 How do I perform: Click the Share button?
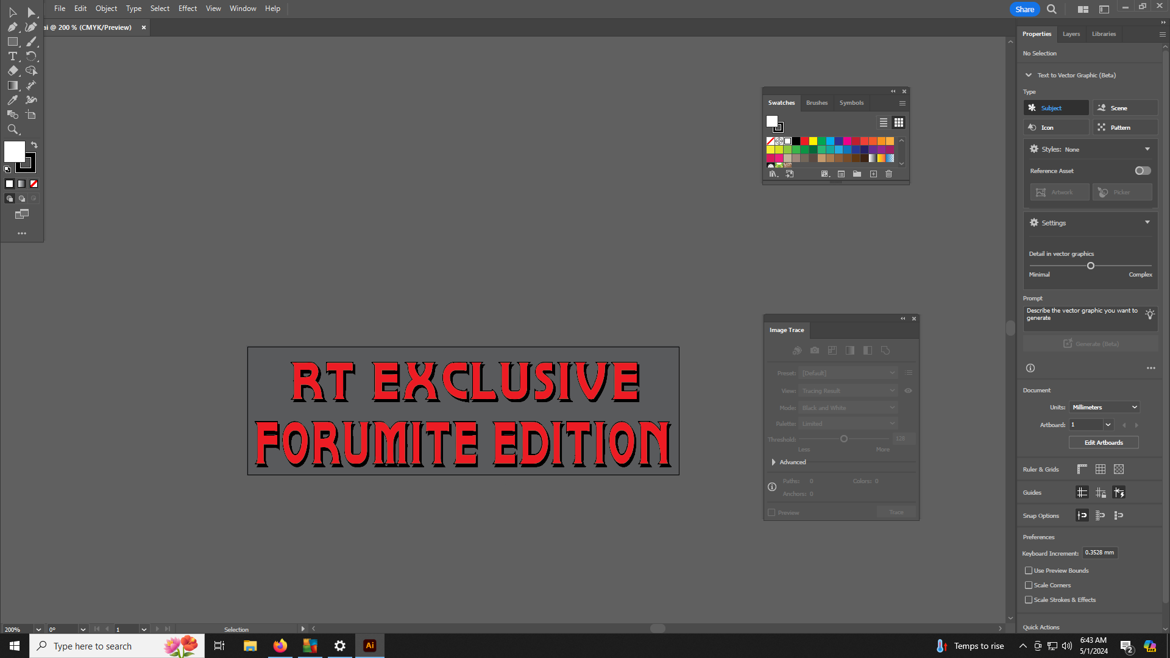[x=1024, y=9]
